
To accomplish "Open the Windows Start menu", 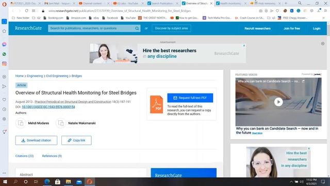I will click(5, 181).
